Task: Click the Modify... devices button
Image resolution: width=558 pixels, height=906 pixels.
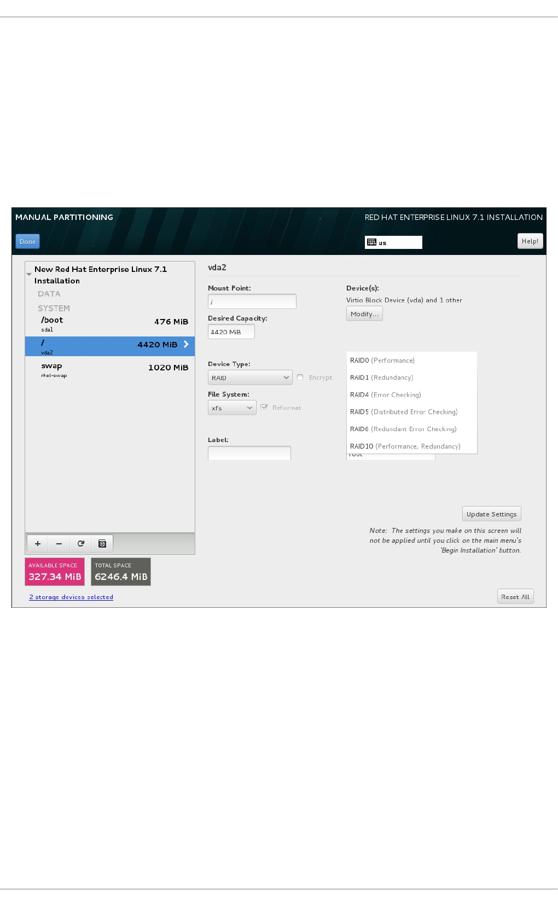Action: point(364,313)
